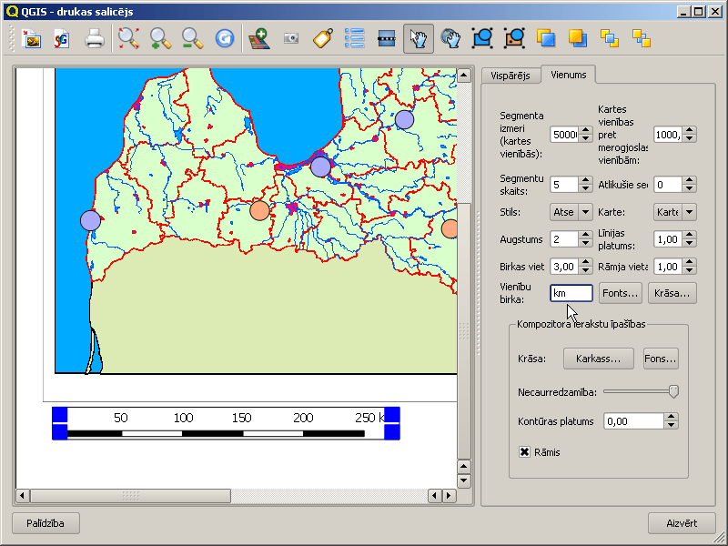The image size is (728, 546).
Task: Click the Augstums value field
Action: pos(565,239)
